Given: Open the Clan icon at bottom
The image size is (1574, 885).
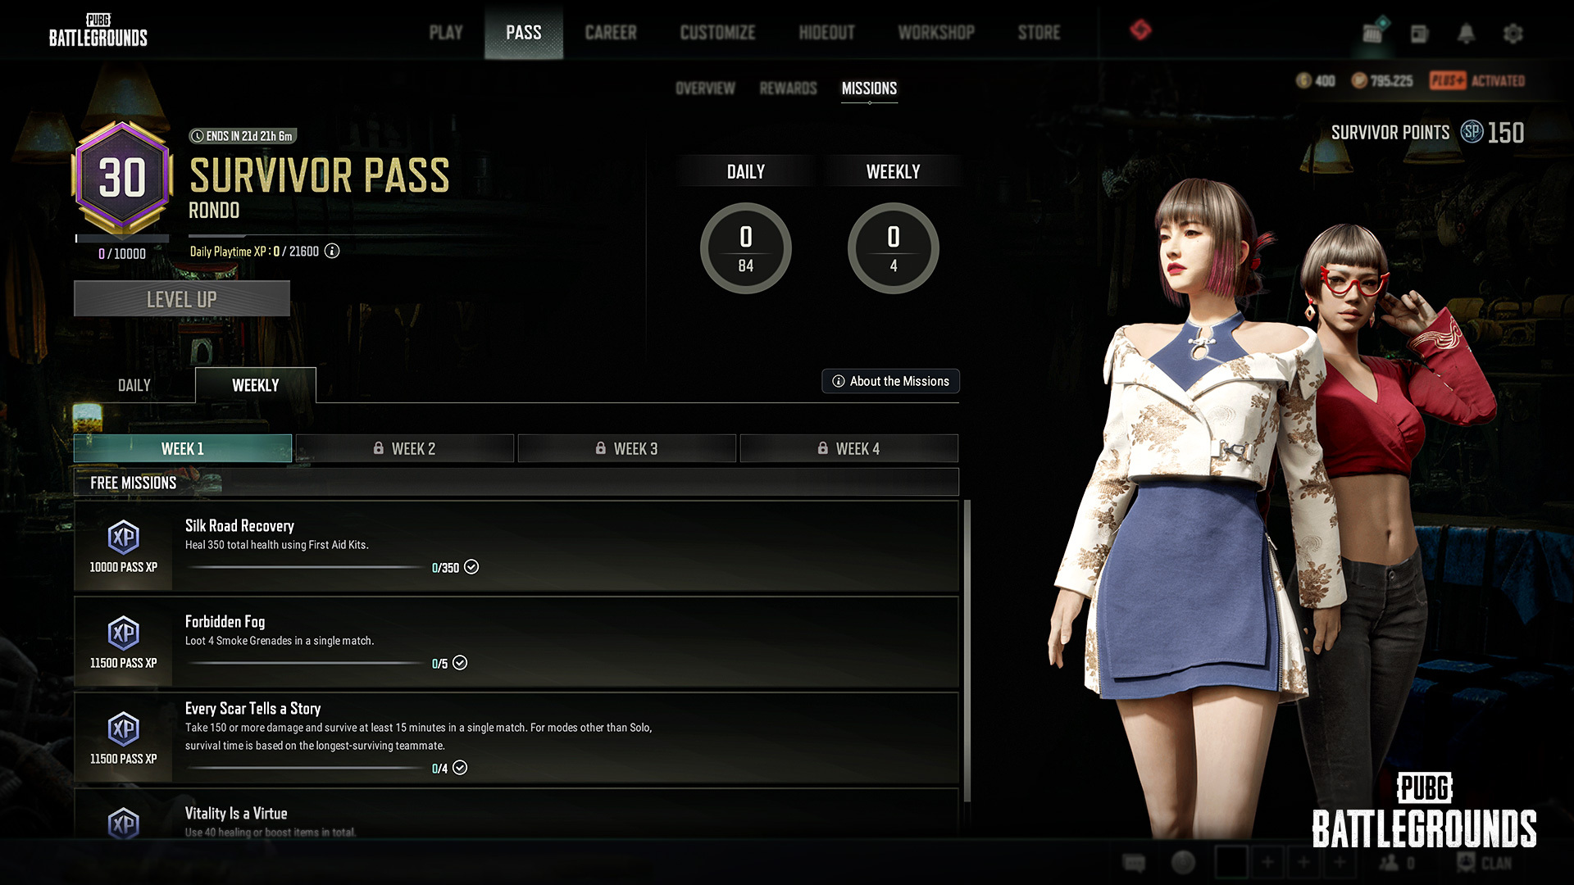Looking at the screenshot, I should pos(1485,862).
